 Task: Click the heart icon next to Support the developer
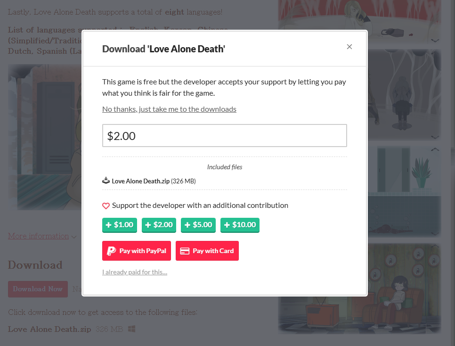[x=106, y=206]
